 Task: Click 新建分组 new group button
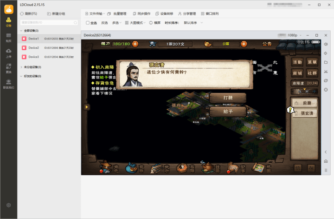point(56,13)
